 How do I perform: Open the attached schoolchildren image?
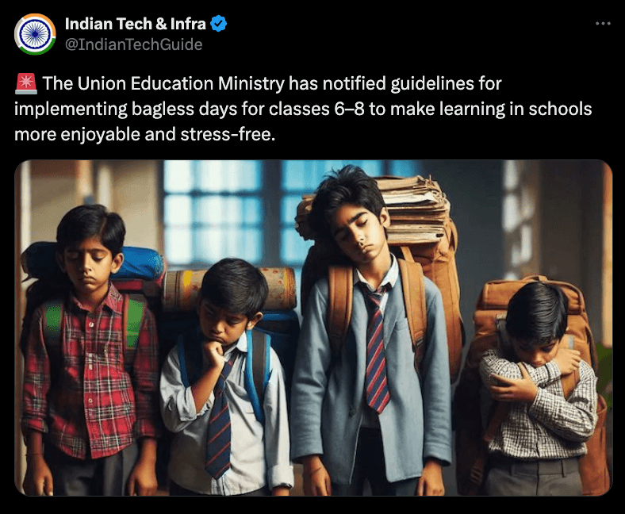[x=313, y=328]
